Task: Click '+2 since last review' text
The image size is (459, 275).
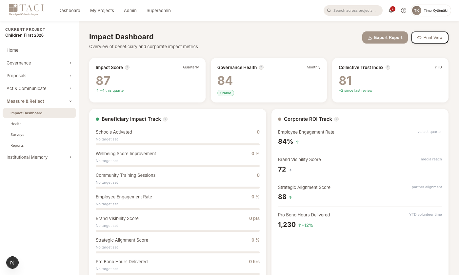Action: 355,90
